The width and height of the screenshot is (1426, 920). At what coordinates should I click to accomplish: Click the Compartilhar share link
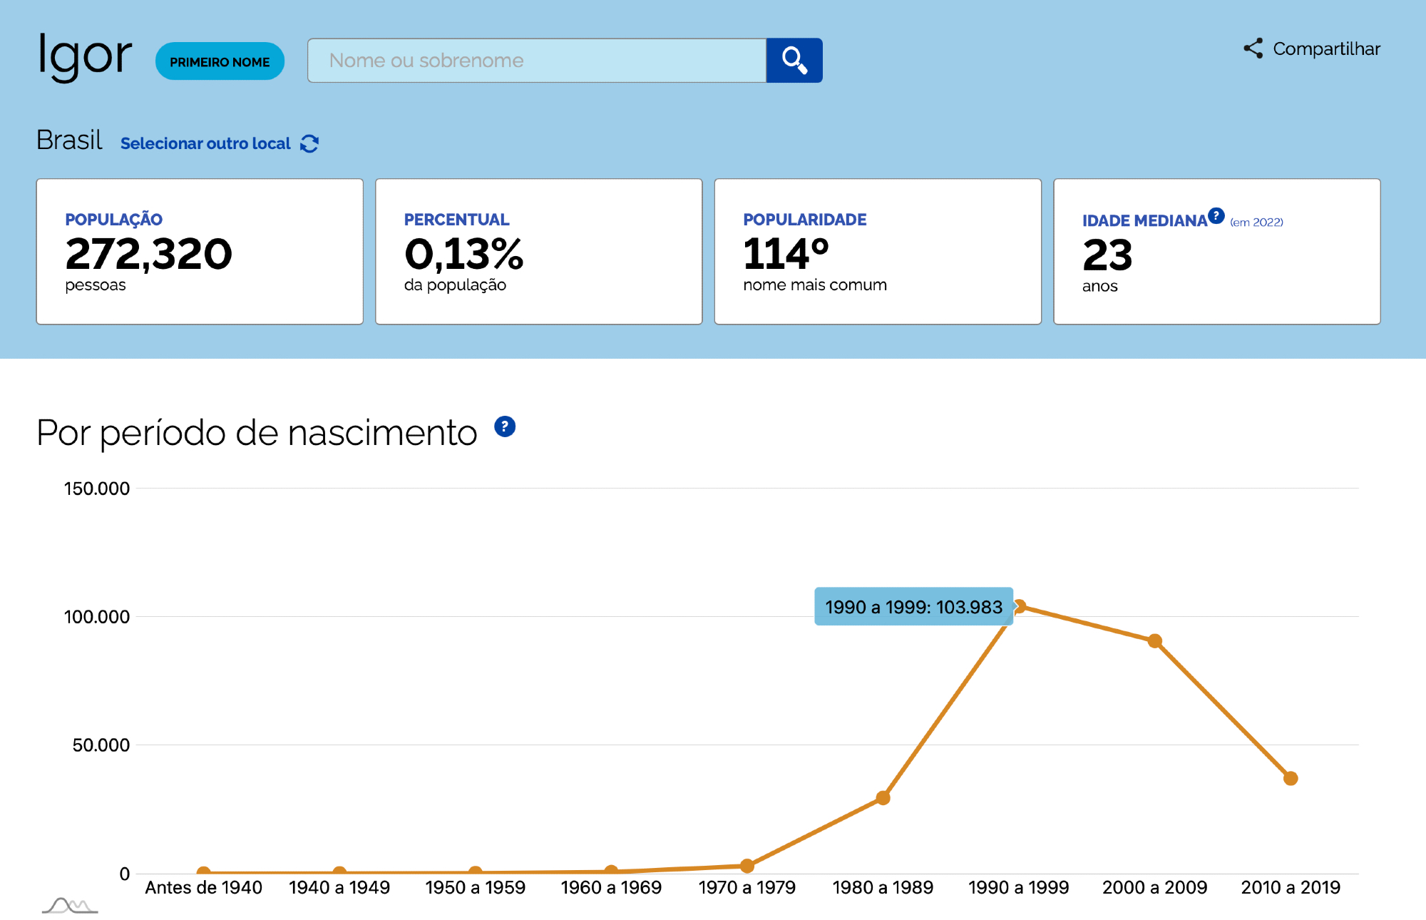[x=1325, y=48]
